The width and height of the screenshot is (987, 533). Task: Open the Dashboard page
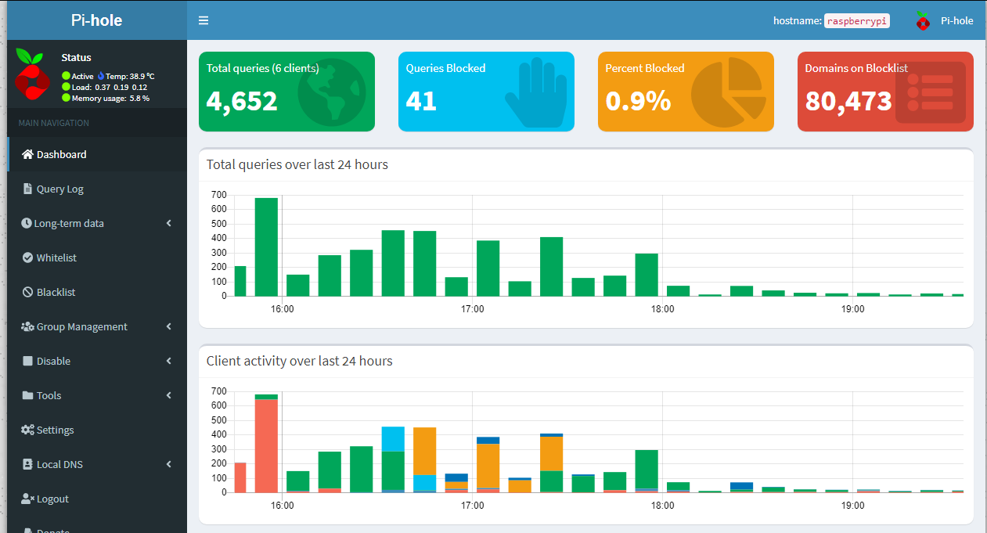97,154
